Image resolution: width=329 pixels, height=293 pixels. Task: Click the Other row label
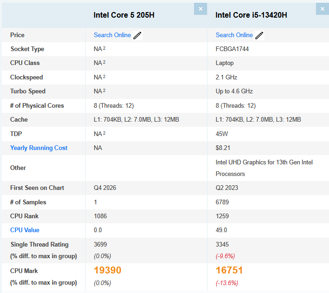(18, 168)
